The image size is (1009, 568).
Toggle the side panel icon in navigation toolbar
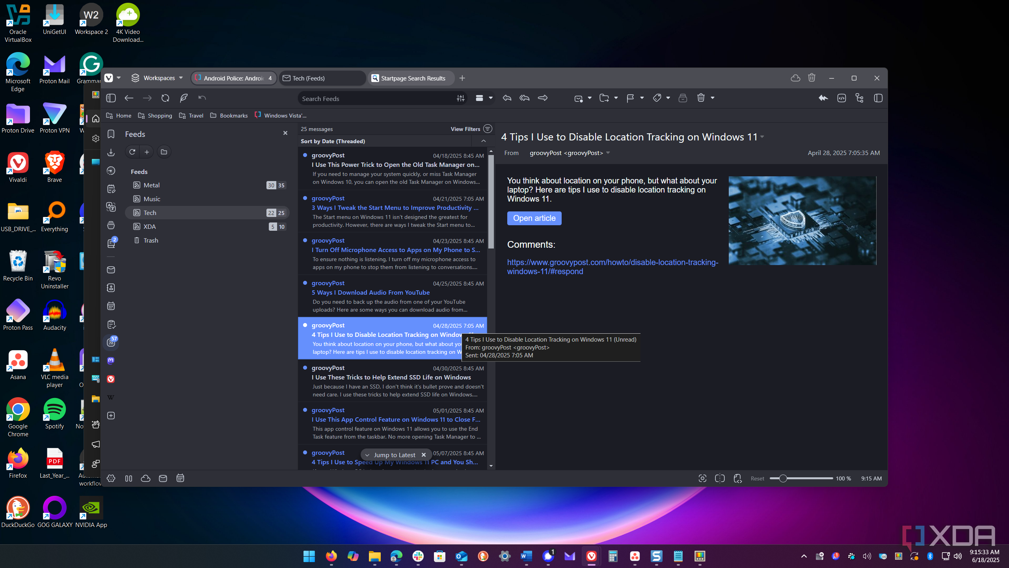pyautogui.click(x=111, y=98)
